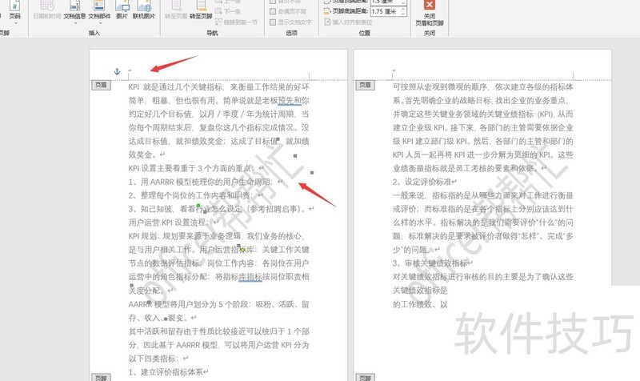
Task: Click the 页眉 tag on left page
Action: click(100, 84)
